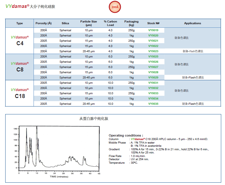Viewport: 225px width, 185px height.
Task: Open stock number VY0026
Action: tap(153, 62)
